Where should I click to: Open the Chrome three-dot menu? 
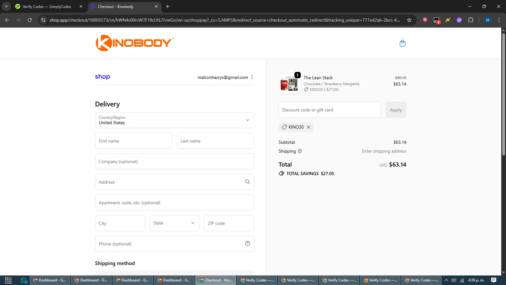coord(499,20)
